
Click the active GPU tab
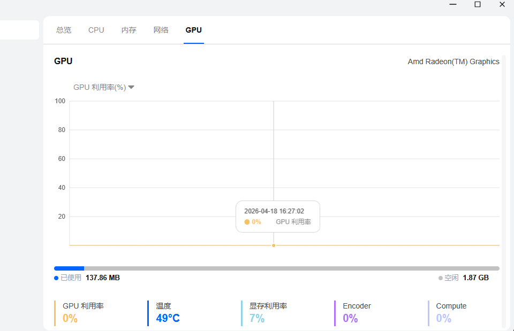(x=193, y=30)
